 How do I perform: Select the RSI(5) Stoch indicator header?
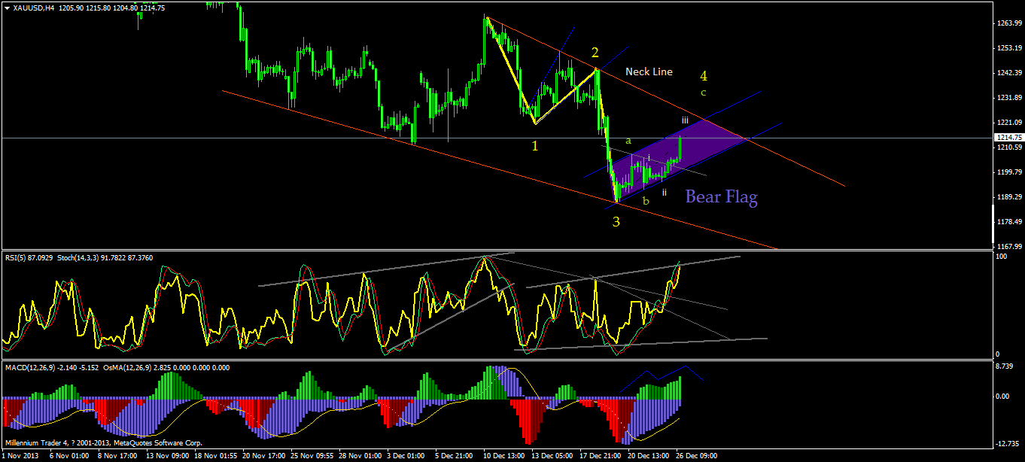(78, 257)
